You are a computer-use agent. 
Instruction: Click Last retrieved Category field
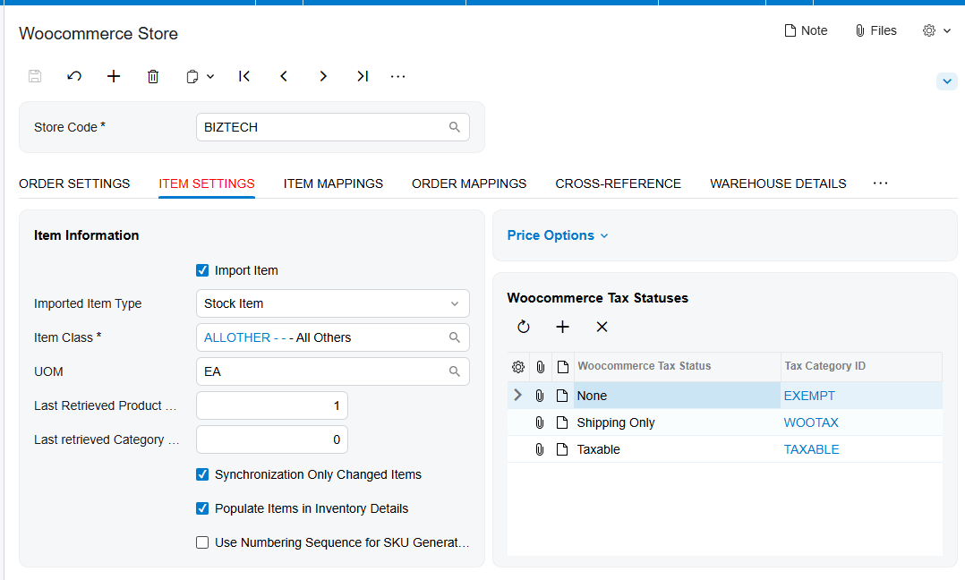272,439
